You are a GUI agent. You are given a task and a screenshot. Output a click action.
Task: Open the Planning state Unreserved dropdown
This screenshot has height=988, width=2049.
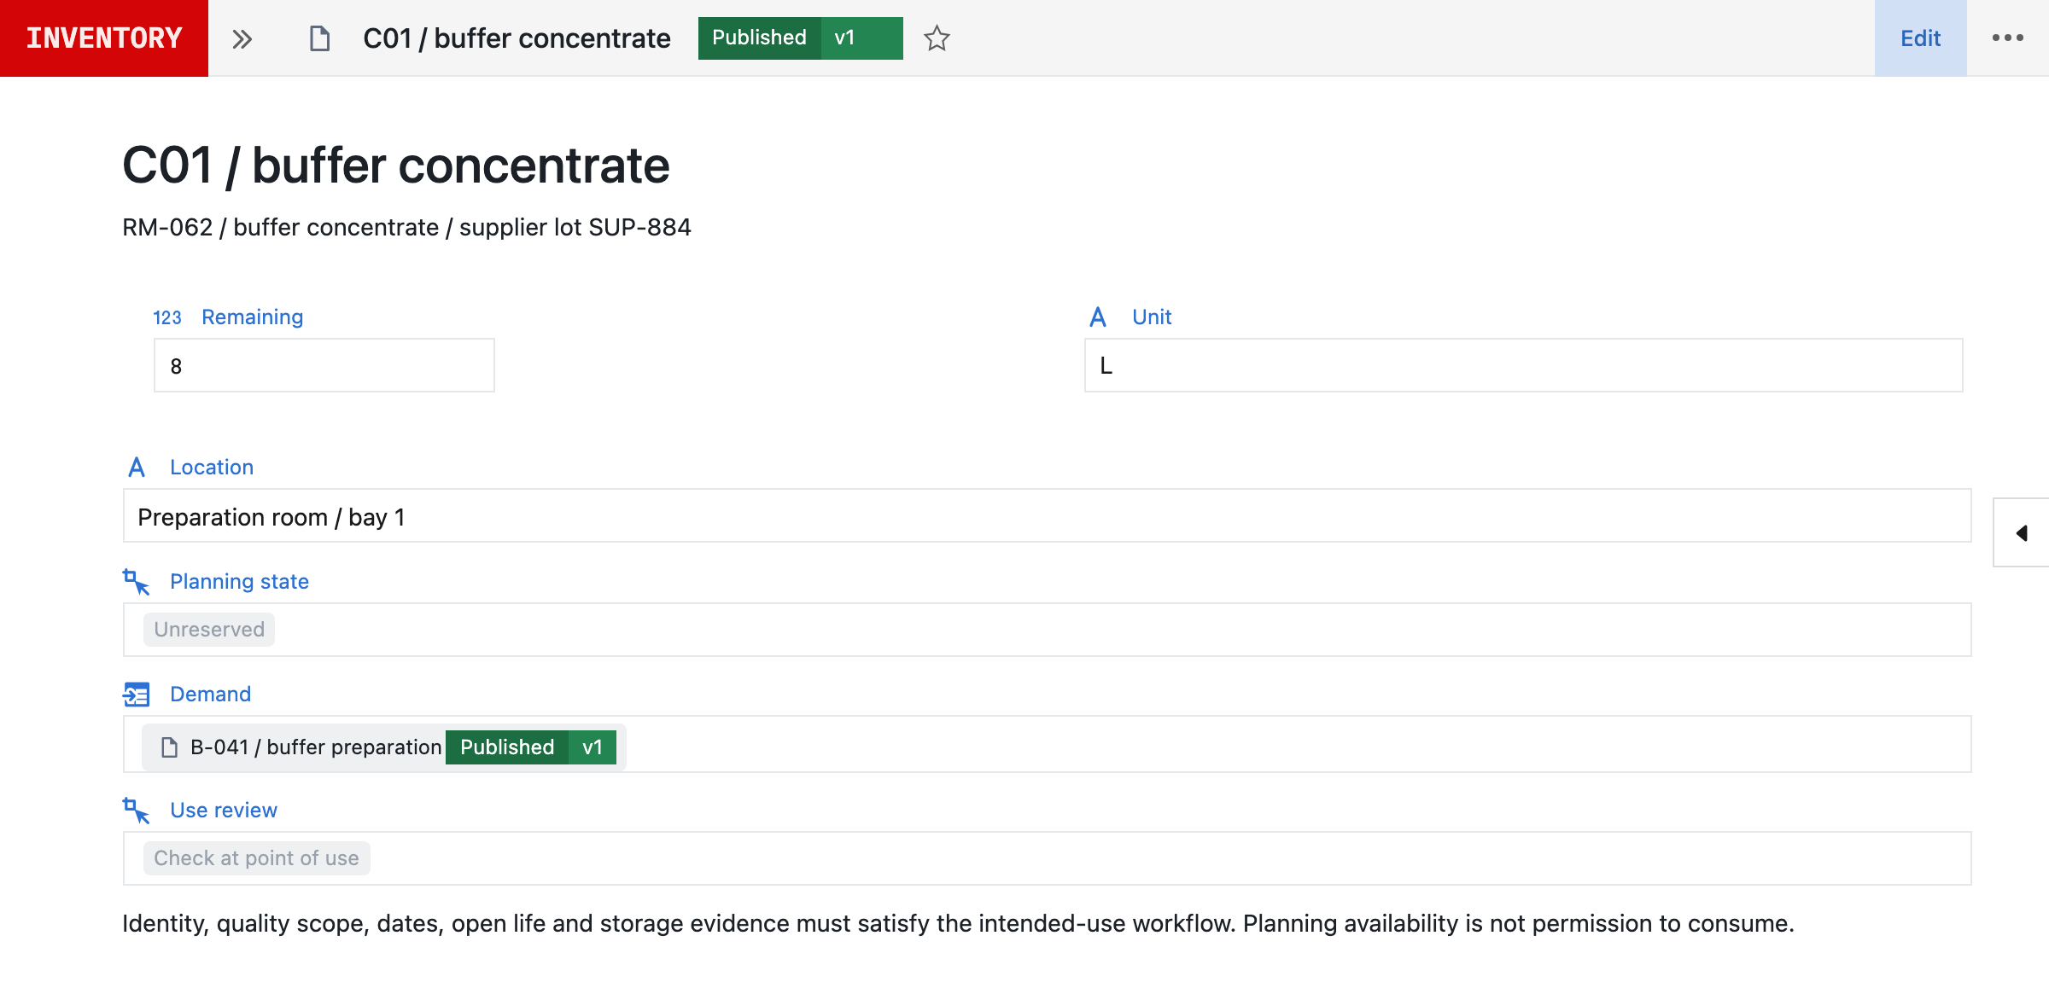pyautogui.click(x=1047, y=630)
